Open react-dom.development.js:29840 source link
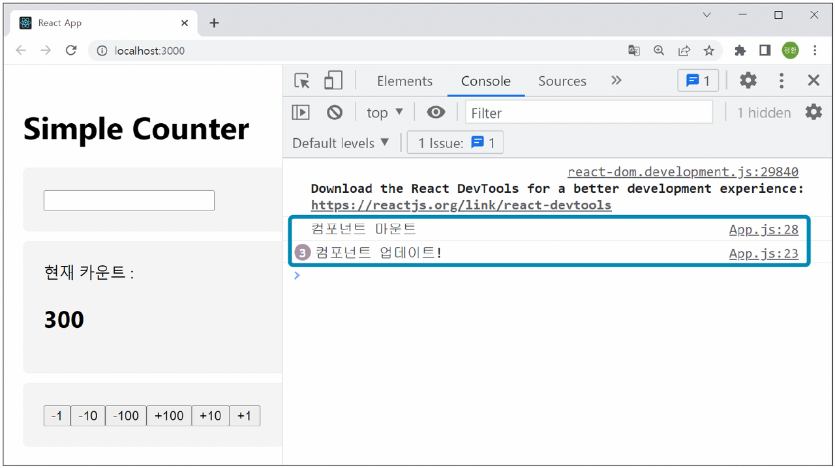 point(683,171)
